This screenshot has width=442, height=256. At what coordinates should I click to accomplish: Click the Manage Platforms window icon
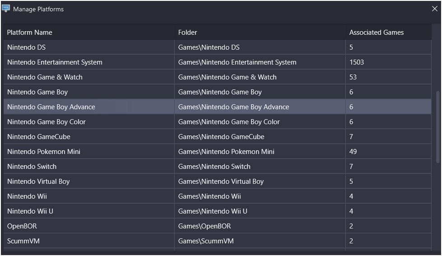6,8
